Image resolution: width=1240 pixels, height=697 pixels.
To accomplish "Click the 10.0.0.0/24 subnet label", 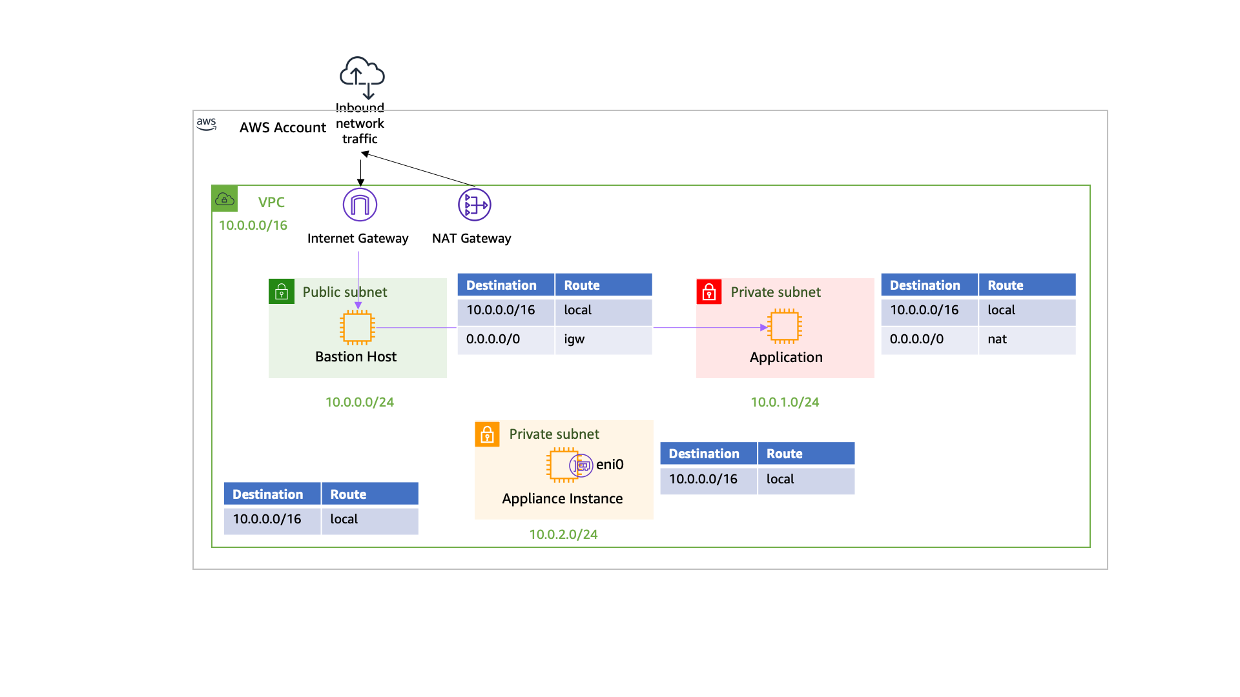I will coord(360,402).
